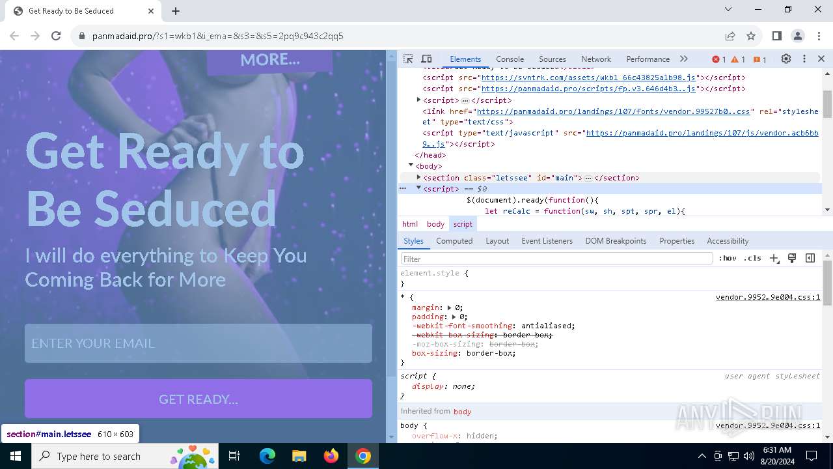Select html in the breadcrumb
Image resolution: width=833 pixels, height=469 pixels.
[410, 223]
